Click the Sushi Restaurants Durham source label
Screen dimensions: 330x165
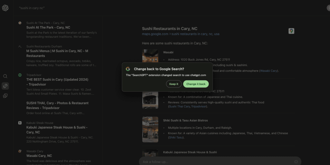pos(44,46)
